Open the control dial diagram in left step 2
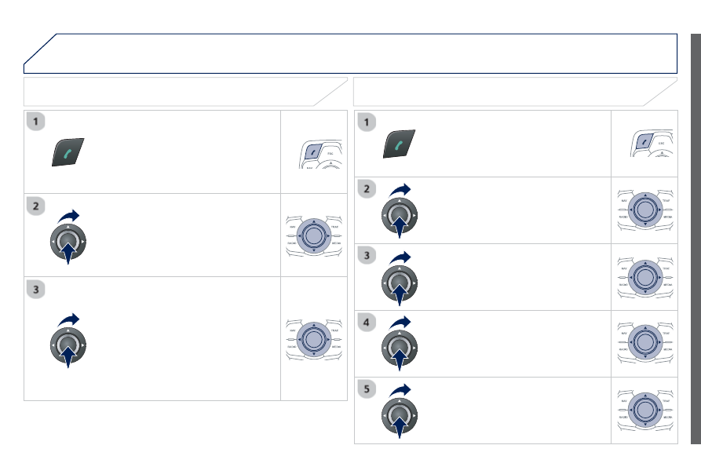Viewport: 701px width, 467px height. coord(314,236)
